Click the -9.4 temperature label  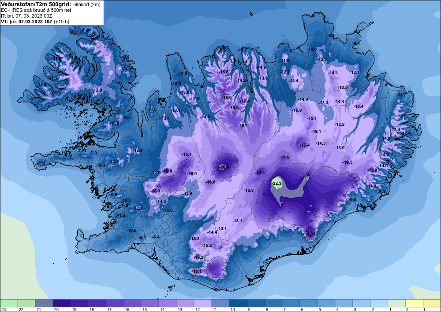point(356,44)
